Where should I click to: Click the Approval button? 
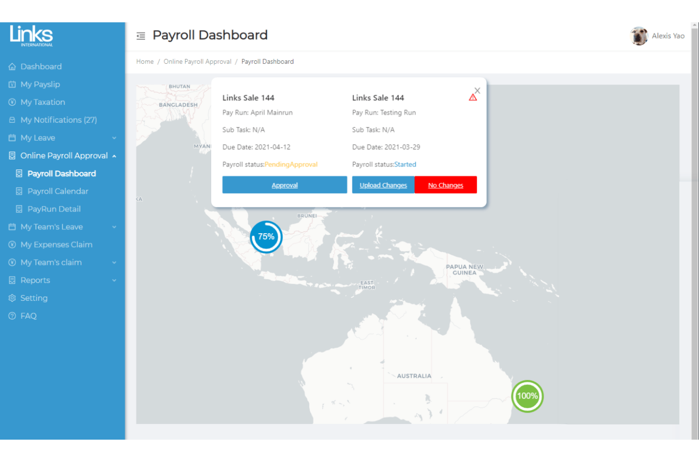pyautogui.click(x=285, y=185)
